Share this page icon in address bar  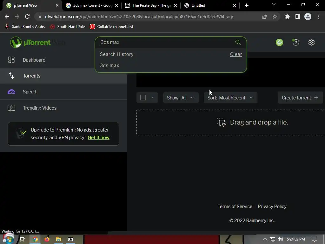point(265,17)
